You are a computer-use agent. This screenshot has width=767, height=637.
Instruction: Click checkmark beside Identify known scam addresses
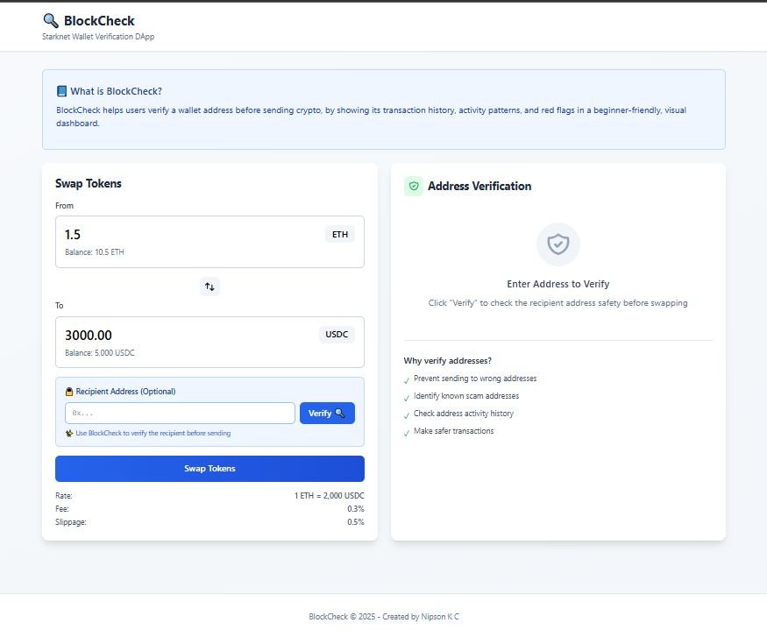pyautogui.click(x=407, y=398)
